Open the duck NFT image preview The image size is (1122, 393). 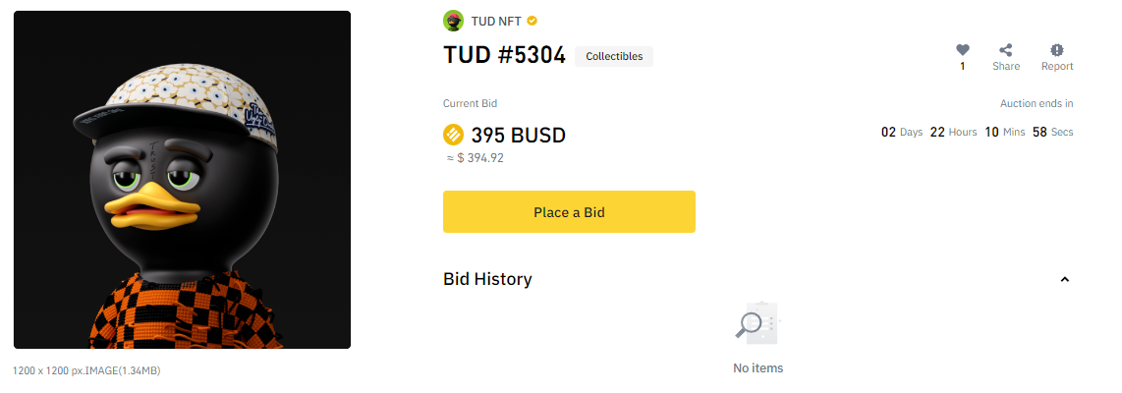(x=182, y=180)
